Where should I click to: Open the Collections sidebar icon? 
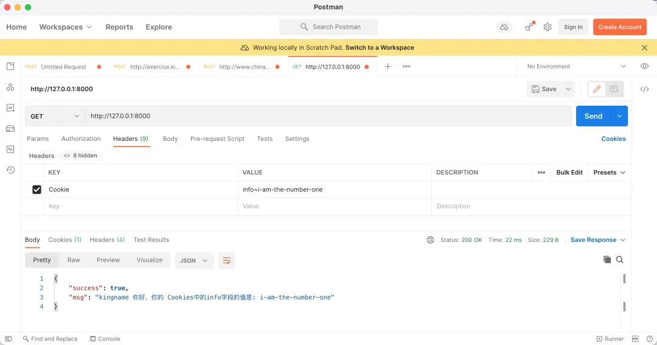pos(10,66)
